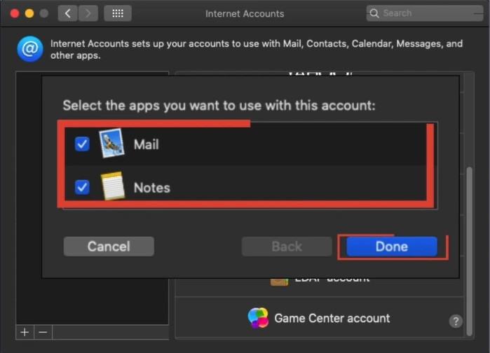This screenshot has height=353, width=490.
Task: Click the Cancel button
Action: [109, 247]
